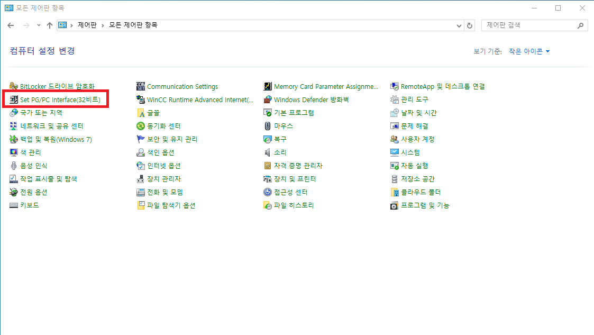Click the 날짜 및 시간 clock icon
Viewport: 594px width, 335px height.
click(x=395, y=113)
